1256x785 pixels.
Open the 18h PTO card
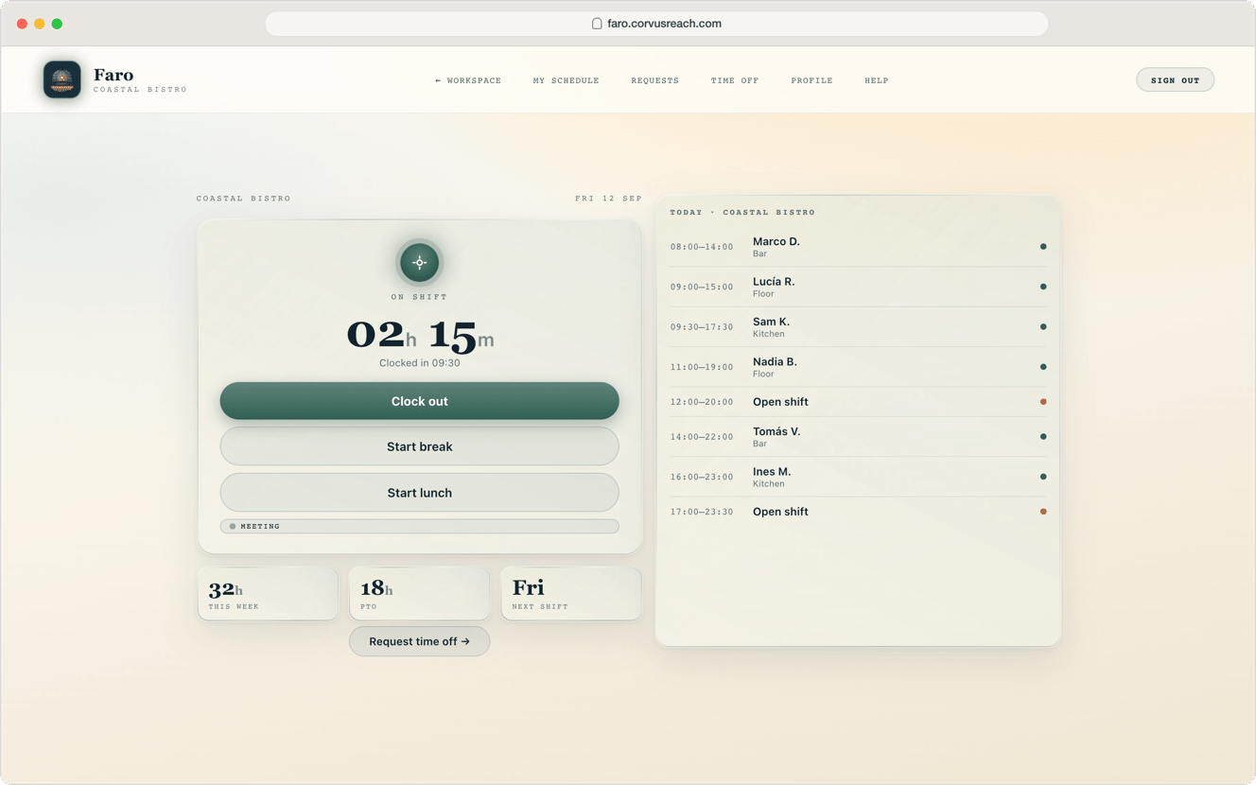[x=419, y=594]
